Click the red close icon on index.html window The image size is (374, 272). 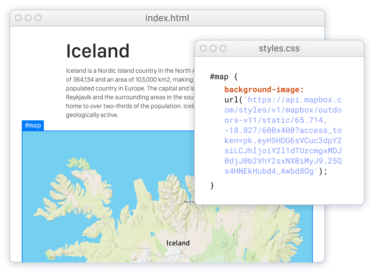coord(18,18)
